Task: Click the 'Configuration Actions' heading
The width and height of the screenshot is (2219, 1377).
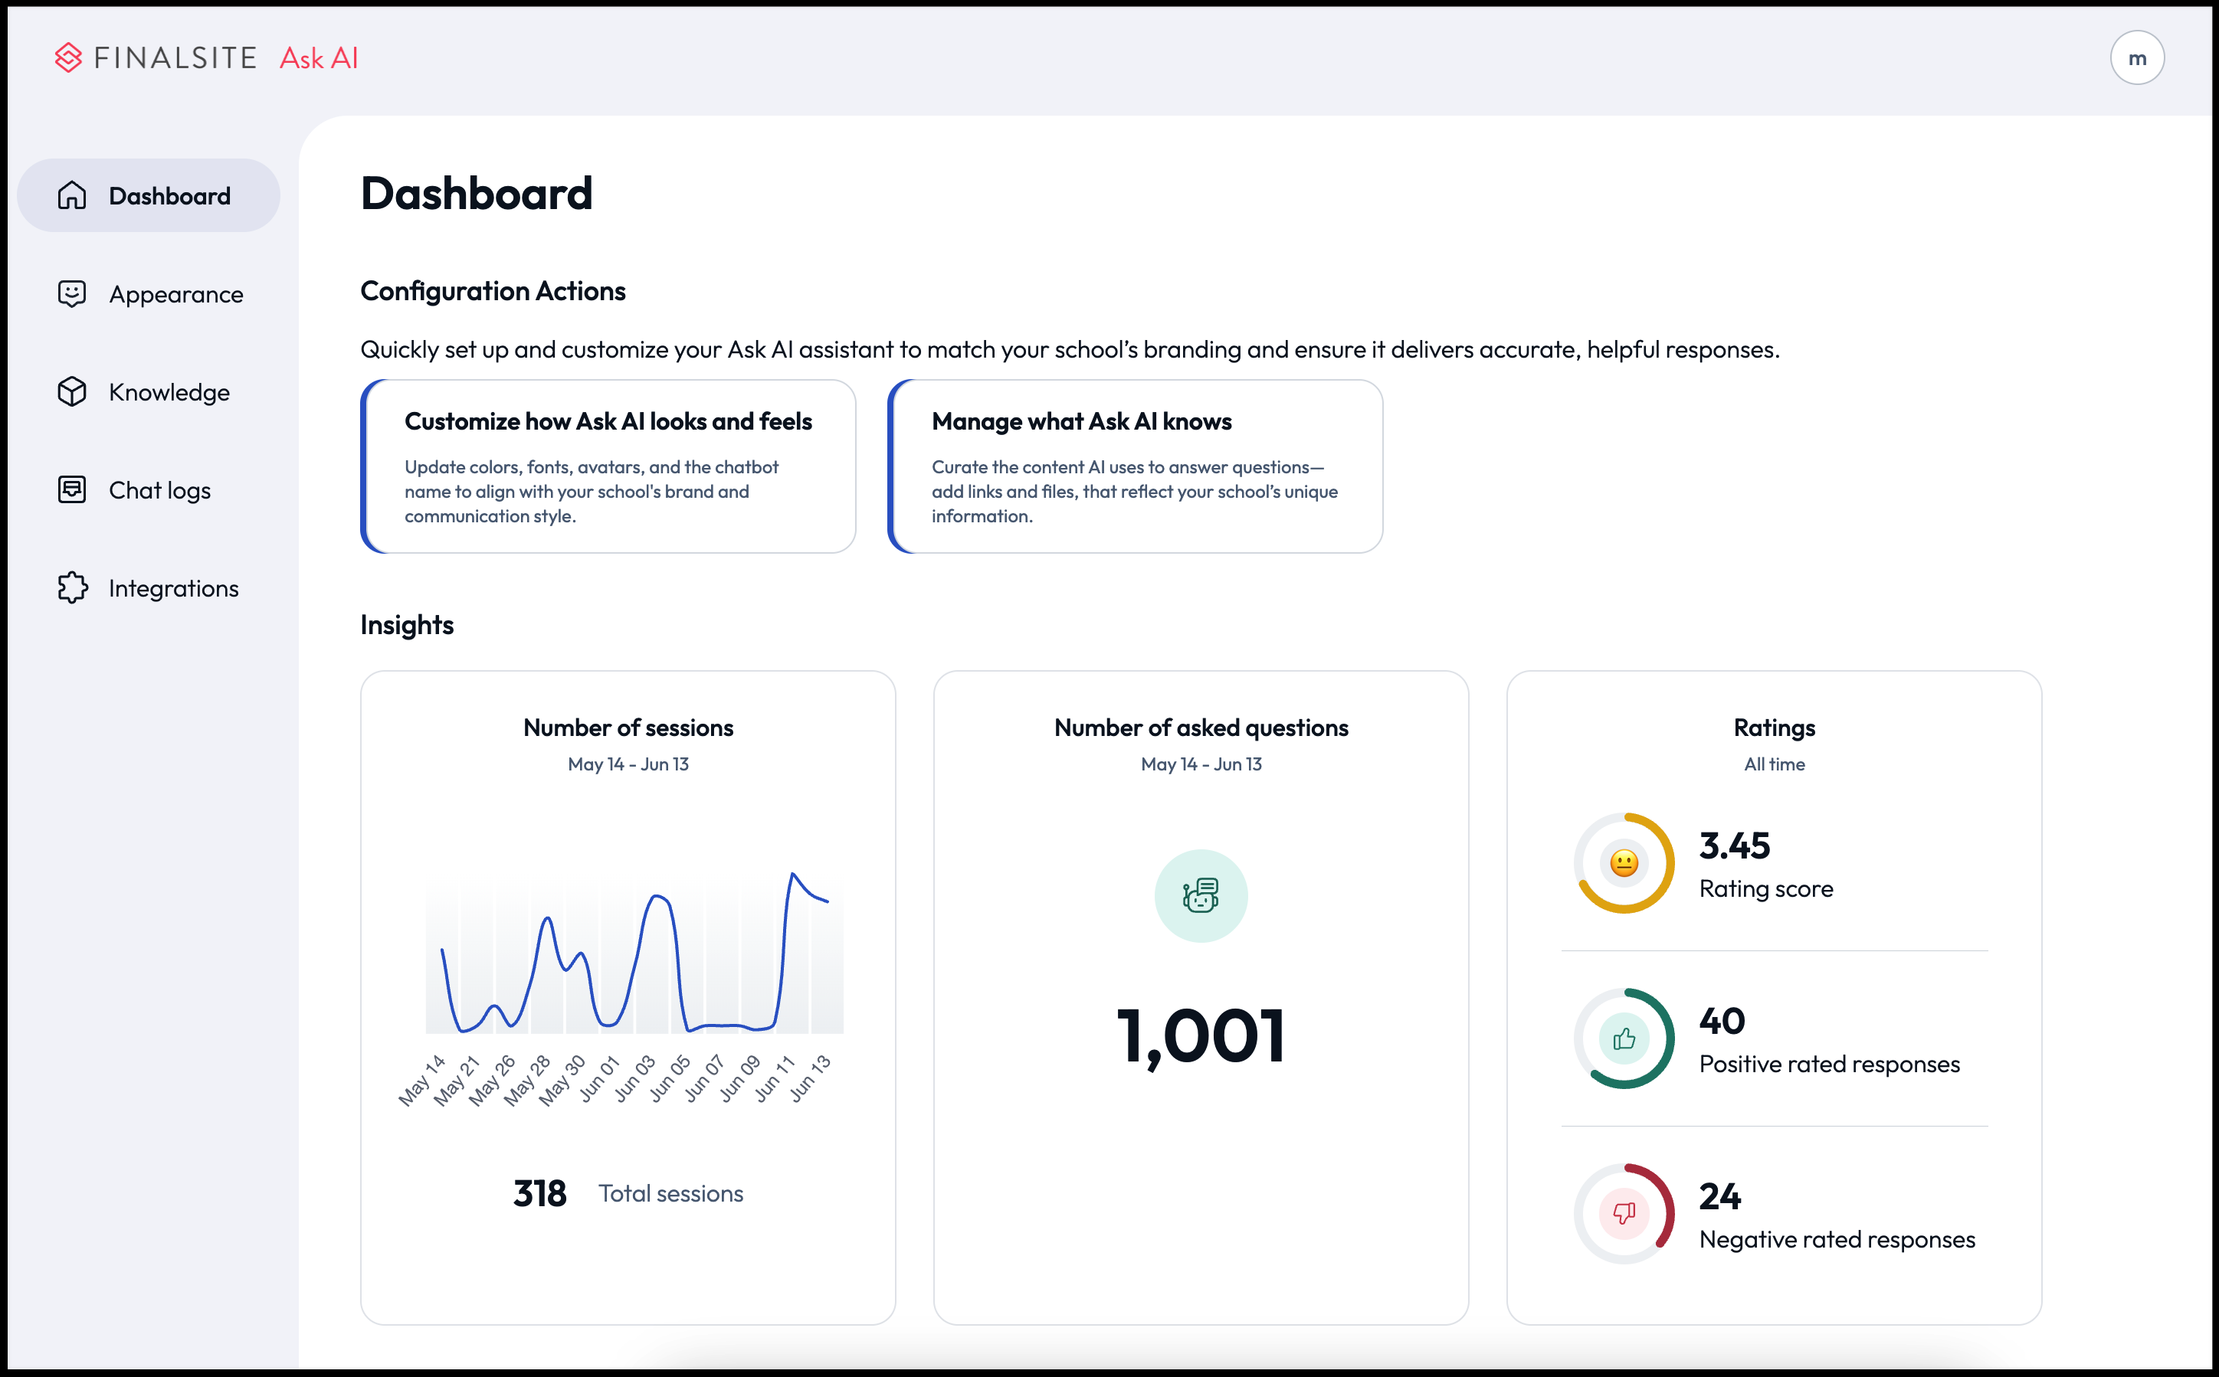Action: pyautogui.click(x=493, y=290)
